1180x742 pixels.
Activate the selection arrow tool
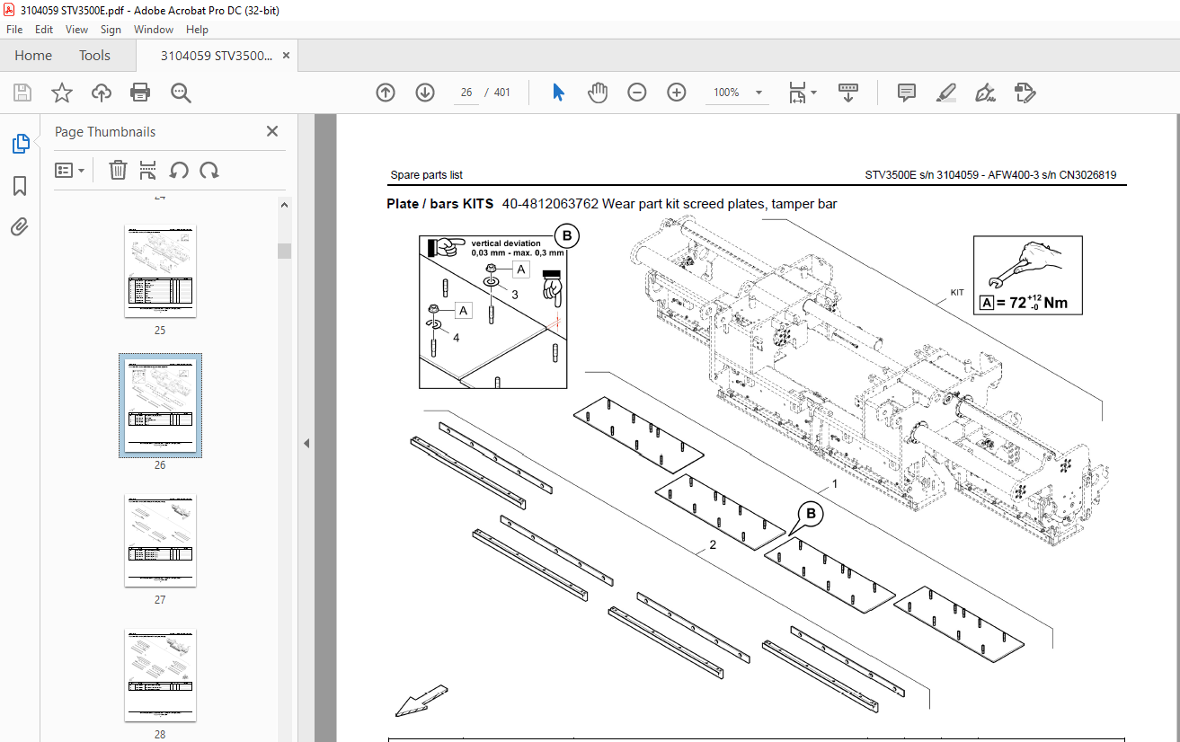coord(558,93)
